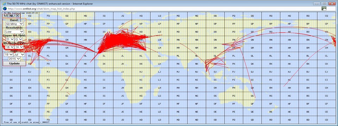This screenshot has width=338, height=126.
Task: Open the year 2015 dropdown
Action: (x=14, y=59)
